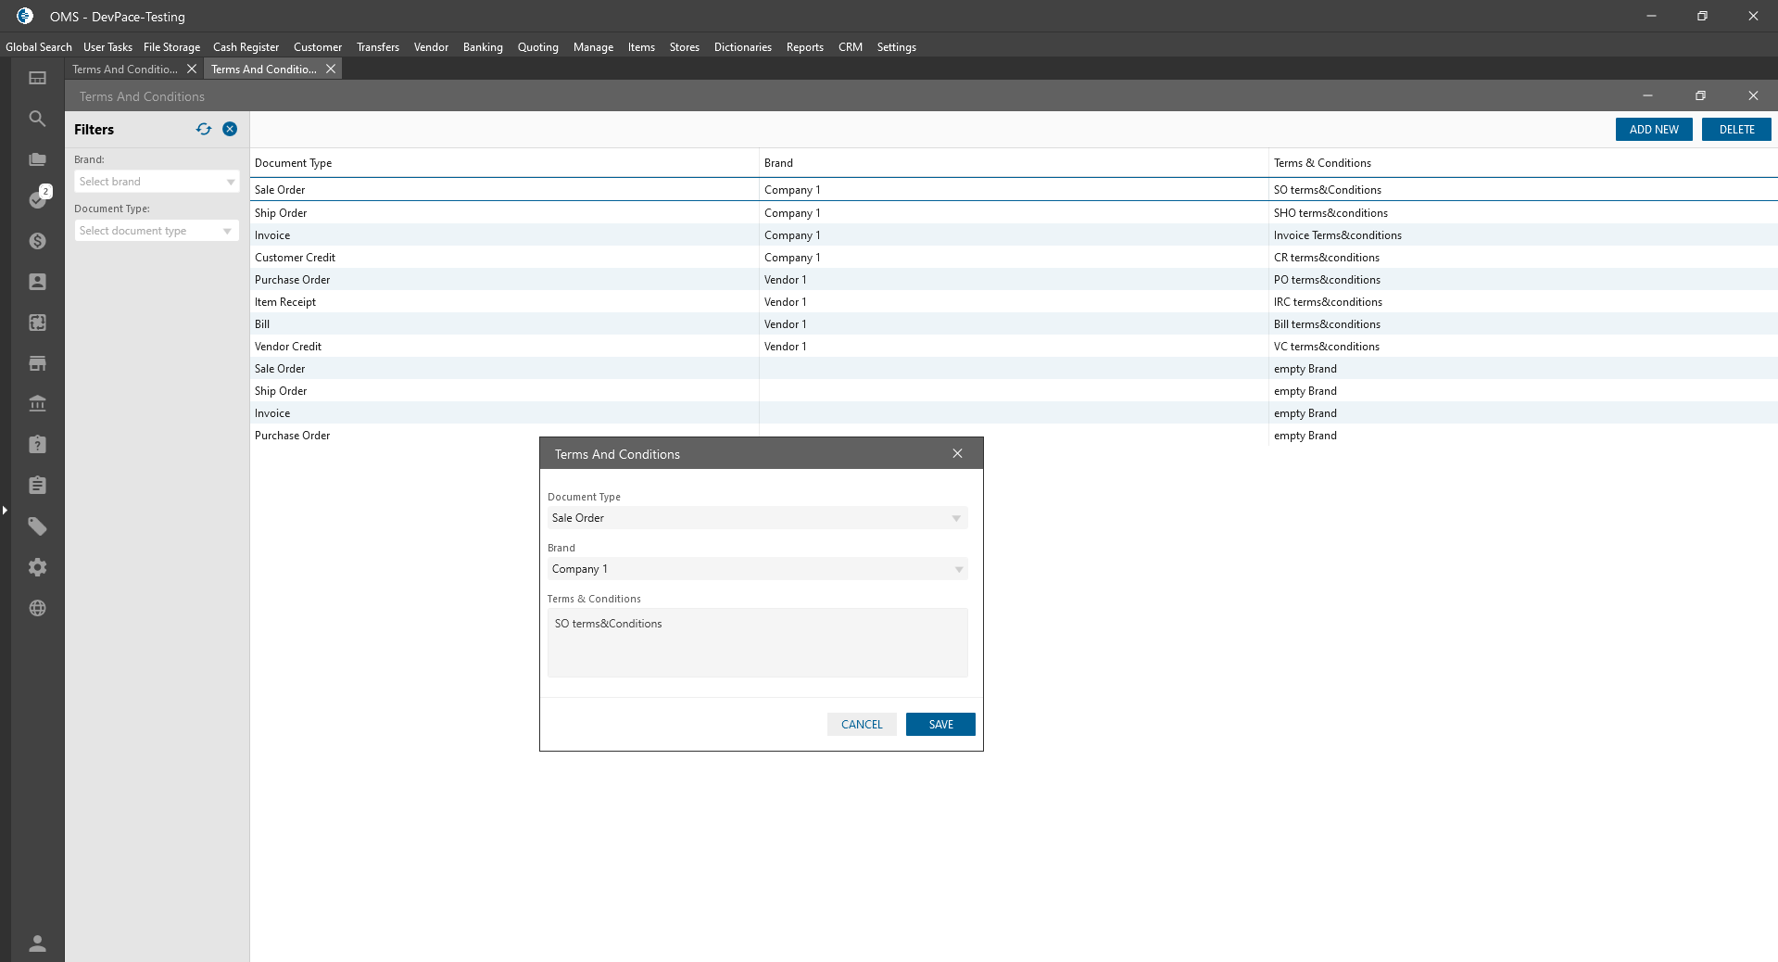Select the Customer Credit row
The image size is (1778, 962).
1014,258
